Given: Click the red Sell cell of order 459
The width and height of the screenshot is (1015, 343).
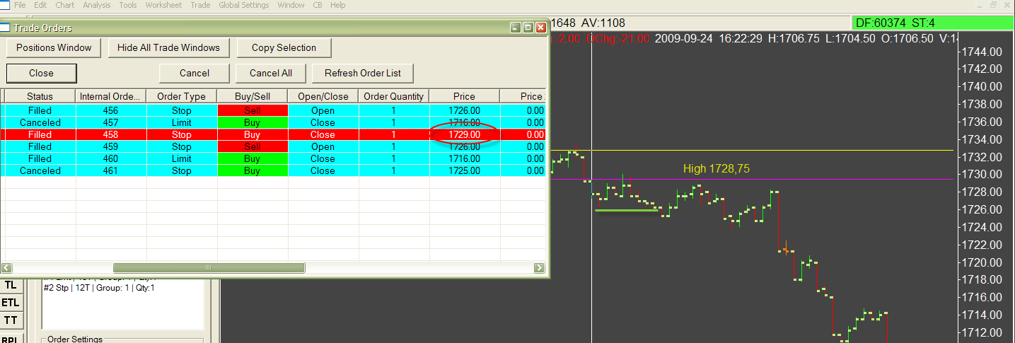Looking at the screenshot, I should click(x=252, y=146).
